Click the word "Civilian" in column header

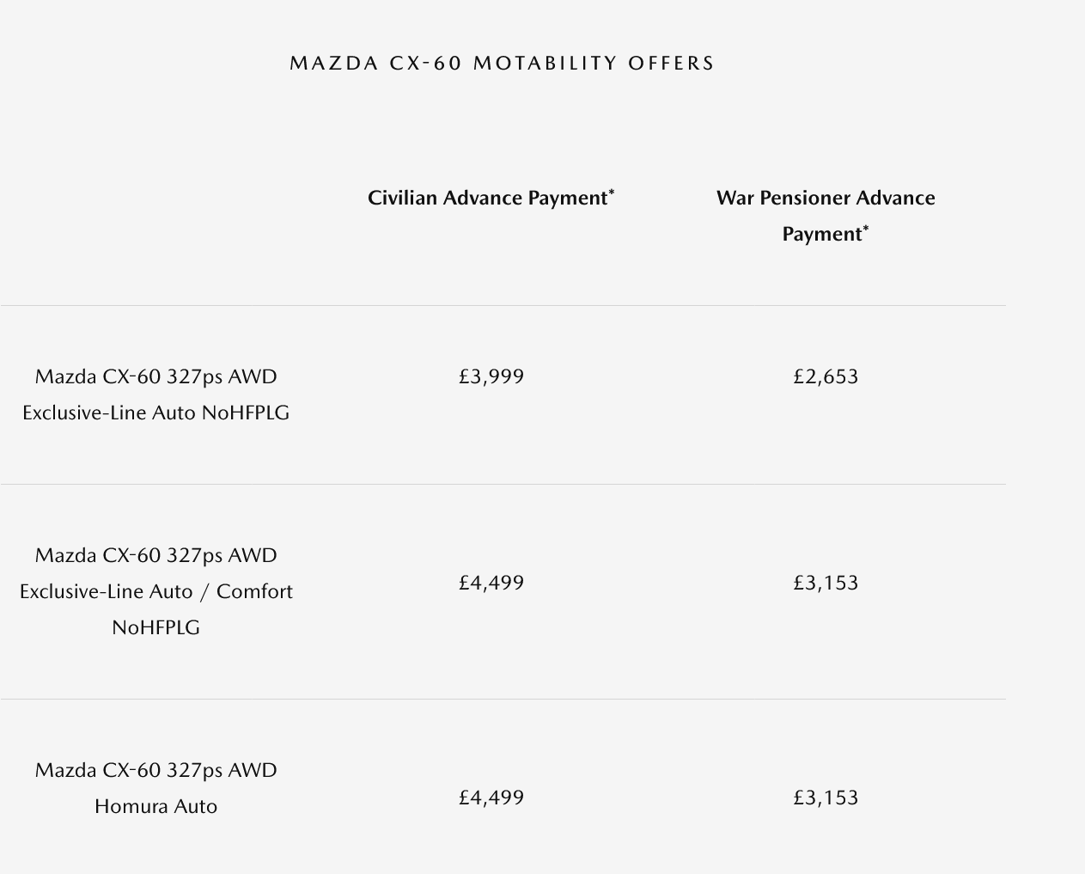pyautogui.click(x=402, y=198)
